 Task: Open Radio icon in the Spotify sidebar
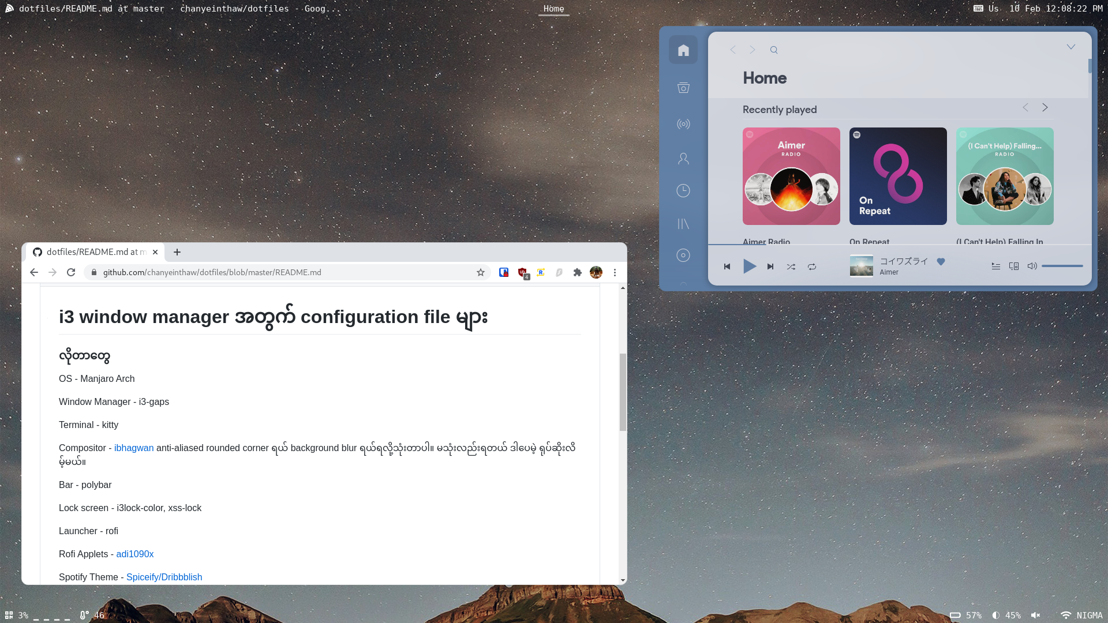683,124
